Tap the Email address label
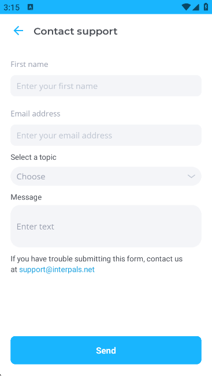The width and height of the screenshot is (212, 376). click(35, 114)
